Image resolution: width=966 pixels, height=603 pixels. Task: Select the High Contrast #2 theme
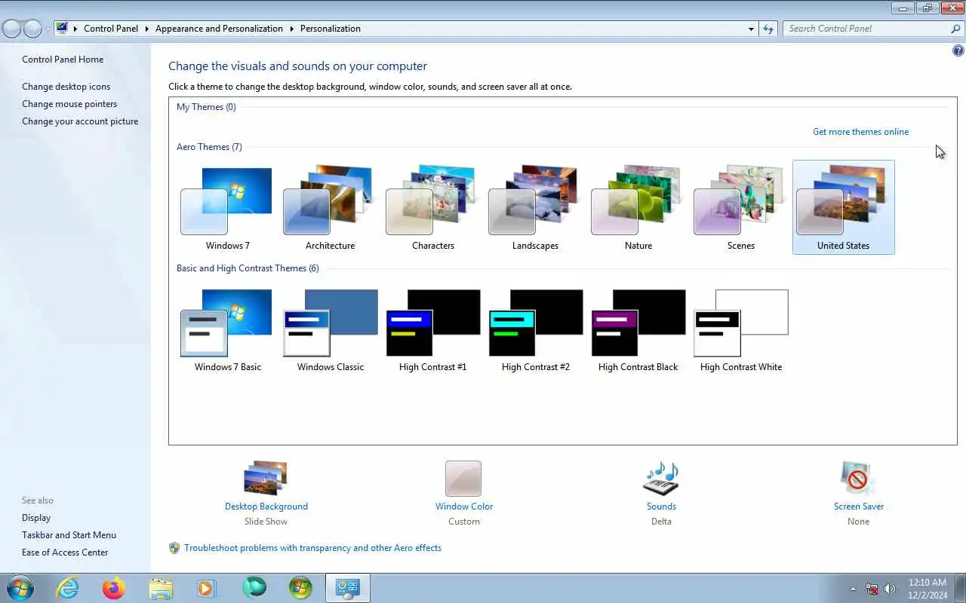point(535,329)
